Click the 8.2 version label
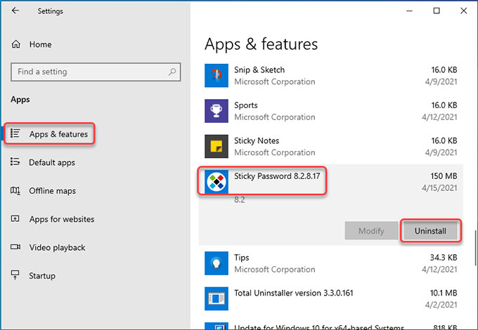Screen dimensions: 478x330 click(x=240, y=200)
